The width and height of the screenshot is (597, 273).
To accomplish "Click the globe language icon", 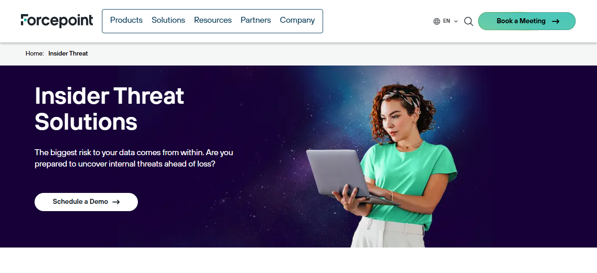I will 437,21.
